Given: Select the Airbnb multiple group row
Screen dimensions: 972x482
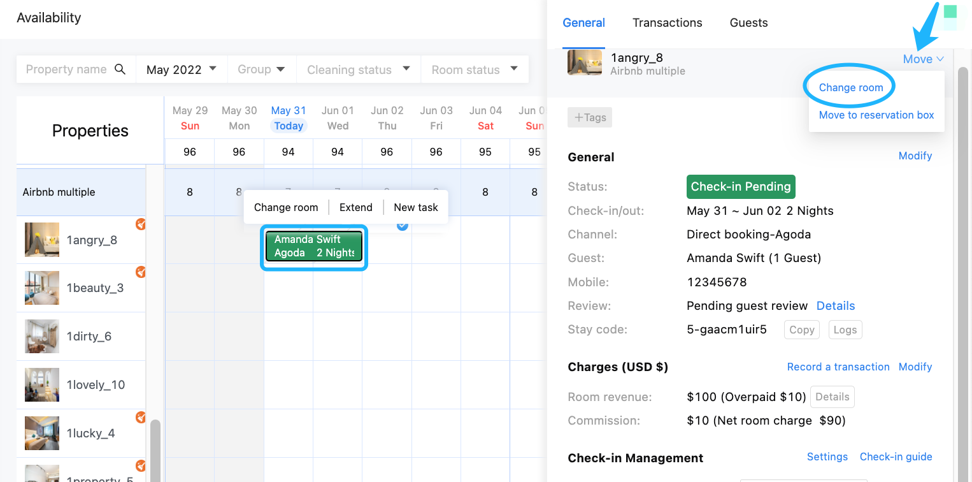Looking at the screenshot, I should coord(81,192).
